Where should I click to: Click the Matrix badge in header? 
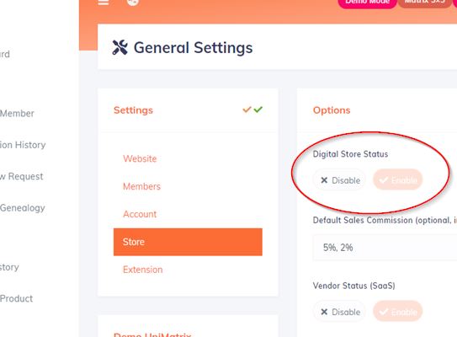[x=425, y=3]
